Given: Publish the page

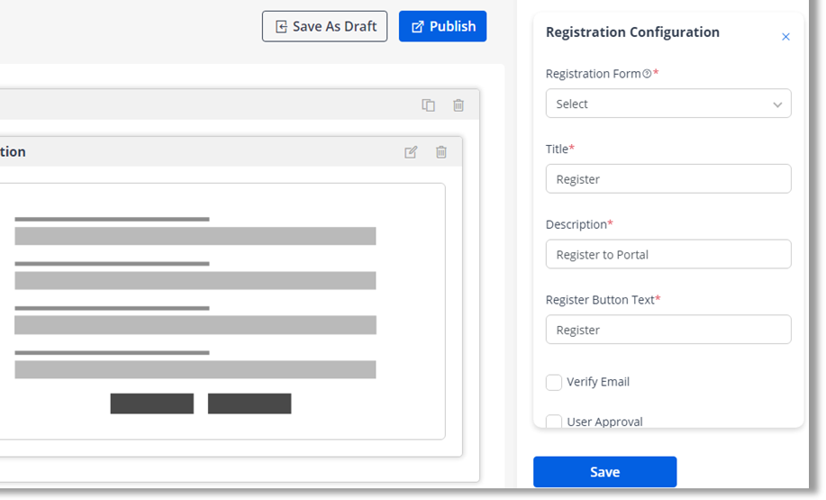Looking at the screenshot, I should (442, 26).
